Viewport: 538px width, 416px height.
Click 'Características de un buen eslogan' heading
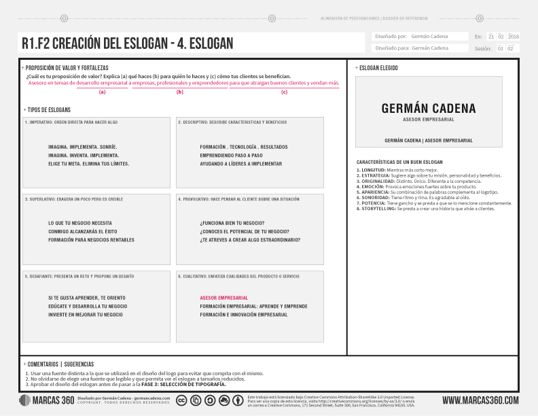click(399, 162)
